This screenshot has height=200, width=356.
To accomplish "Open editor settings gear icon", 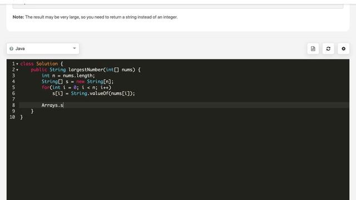I will (x=343, y=49).
